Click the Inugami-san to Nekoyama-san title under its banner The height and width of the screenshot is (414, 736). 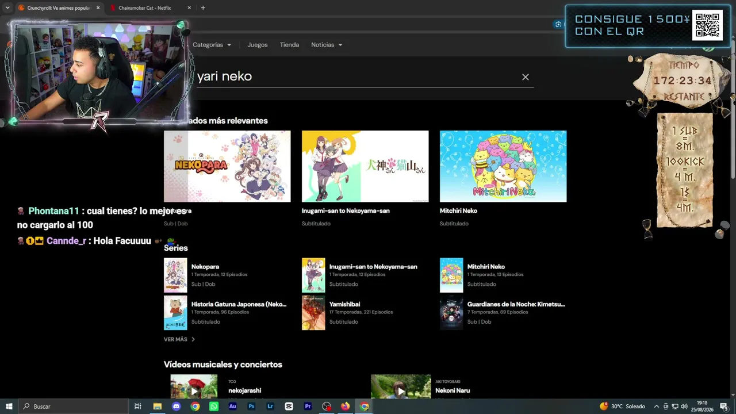click(346, 211)
